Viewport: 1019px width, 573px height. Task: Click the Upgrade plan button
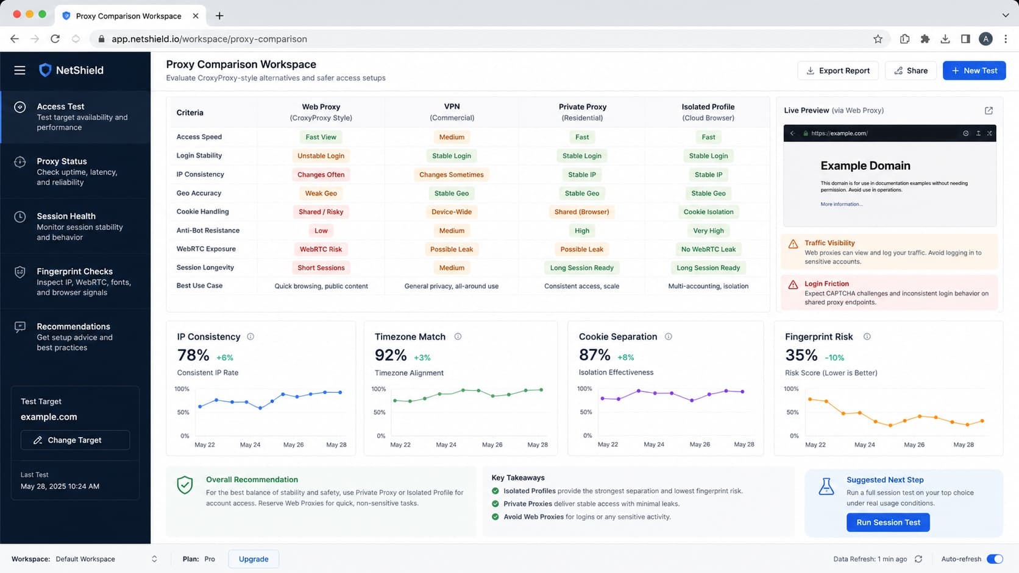coord(254,559)
